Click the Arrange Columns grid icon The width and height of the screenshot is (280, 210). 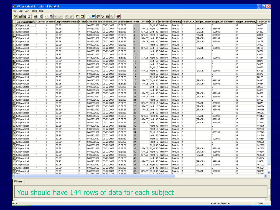click(89, 16)
